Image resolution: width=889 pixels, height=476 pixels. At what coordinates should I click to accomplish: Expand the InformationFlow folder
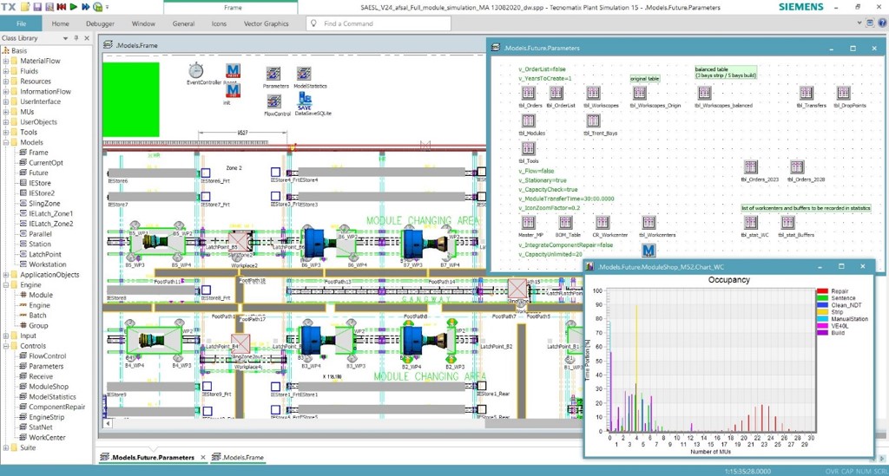point(6,92)
